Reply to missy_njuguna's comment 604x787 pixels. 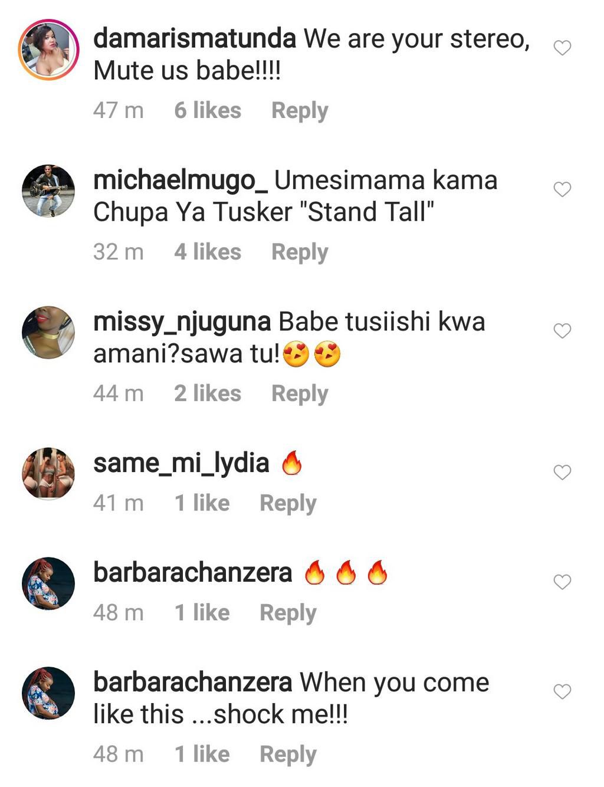tap(300, 394)
